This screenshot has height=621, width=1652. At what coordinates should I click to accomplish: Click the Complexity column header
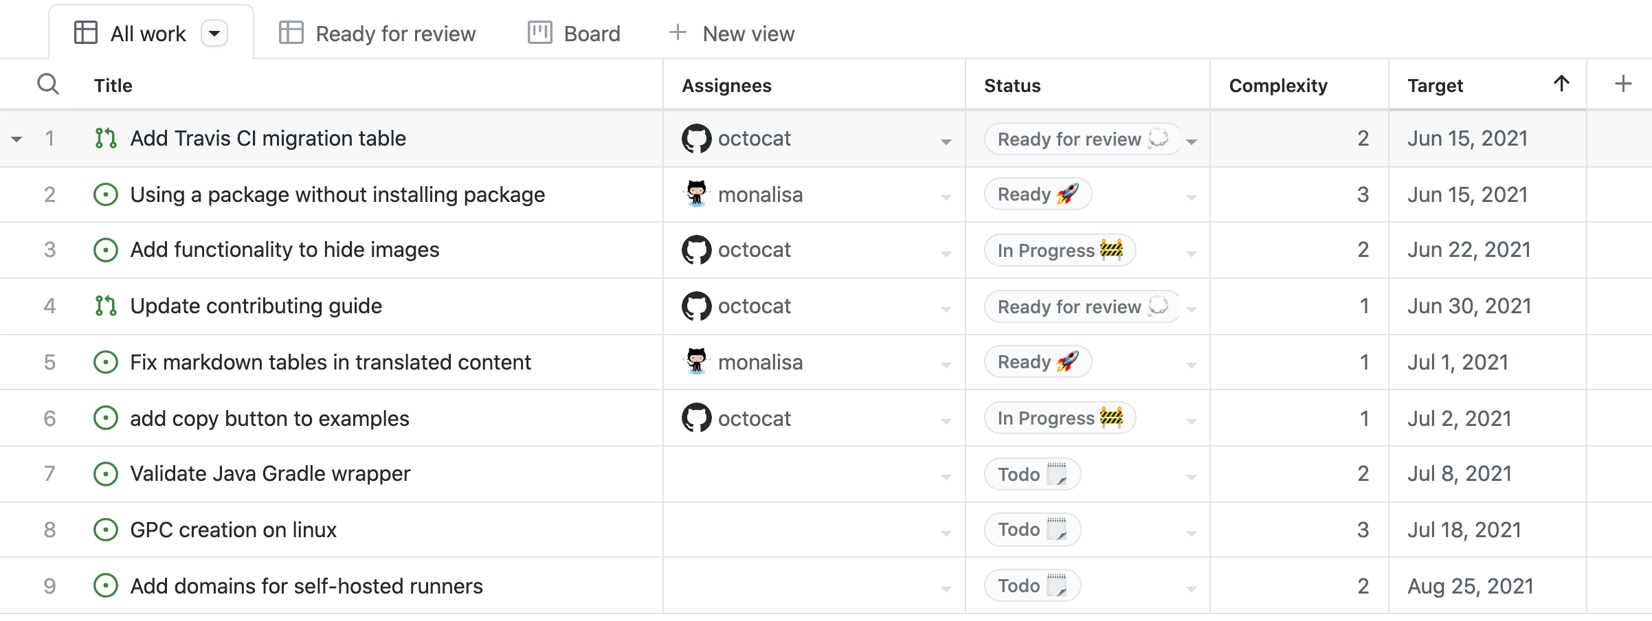click(1278, 85)
